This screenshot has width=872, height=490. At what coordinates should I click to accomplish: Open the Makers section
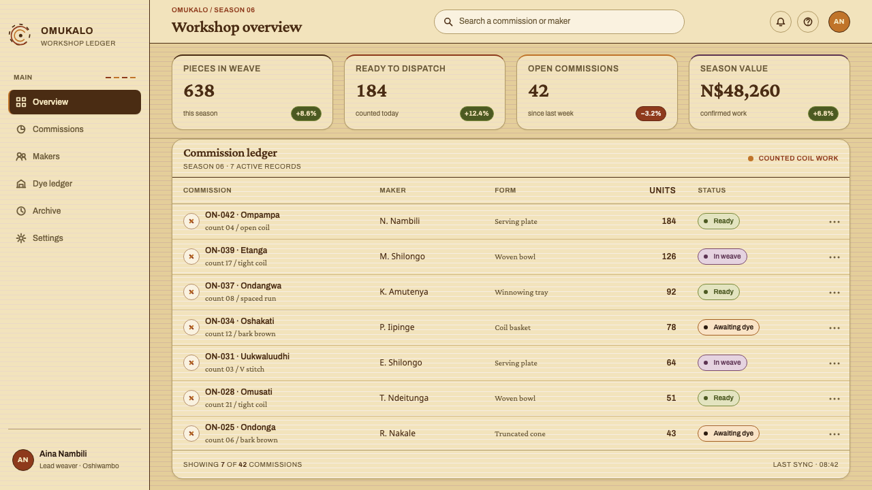pyautogui.click(x=75, y=157)
